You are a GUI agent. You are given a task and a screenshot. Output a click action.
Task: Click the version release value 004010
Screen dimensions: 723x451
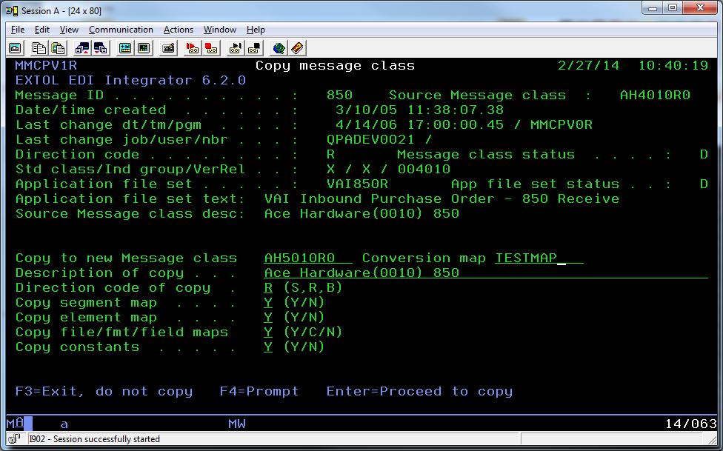click(x=424, y=169)
